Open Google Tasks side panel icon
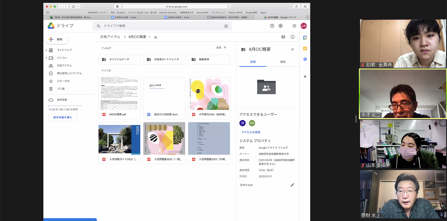Screen dimensions: 447x221 305,59
